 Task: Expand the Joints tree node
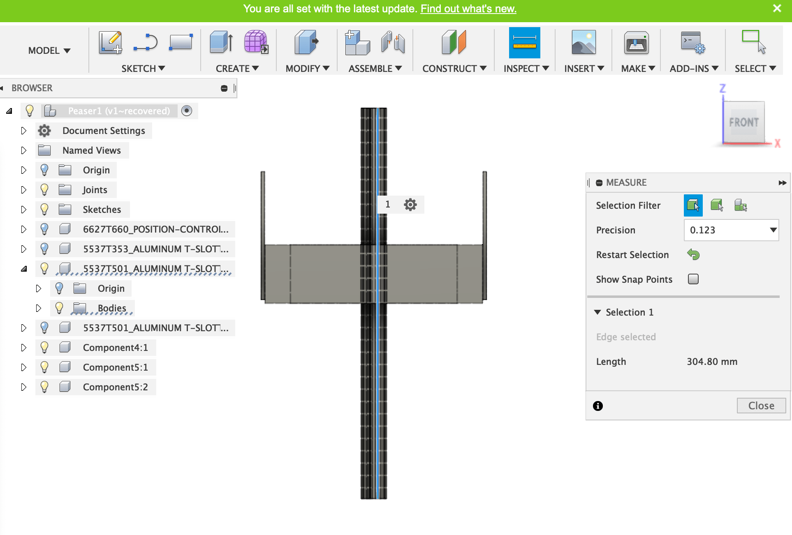pyautogui.click(x=23, y=190)
